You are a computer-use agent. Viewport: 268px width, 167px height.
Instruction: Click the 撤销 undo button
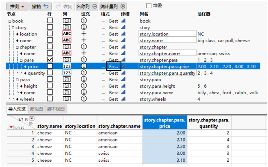click(40, 7)
